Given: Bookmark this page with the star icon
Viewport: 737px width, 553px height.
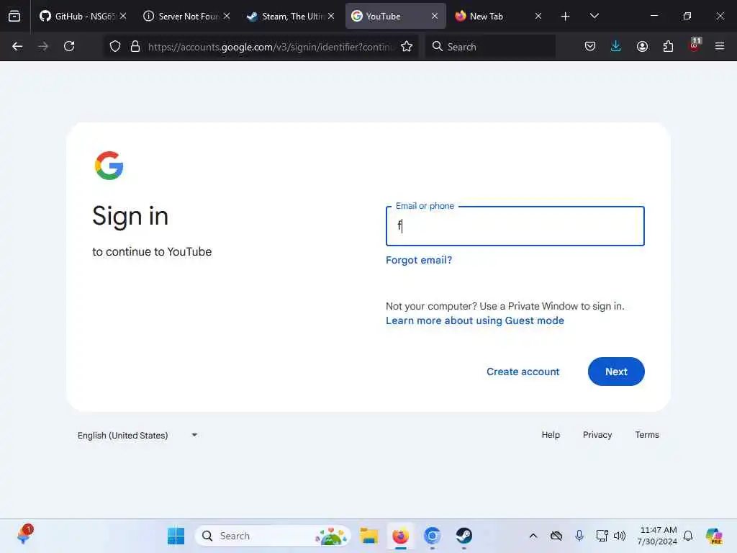Looking at the screenshot, I should pyautogui.click(x=407, y=46).
